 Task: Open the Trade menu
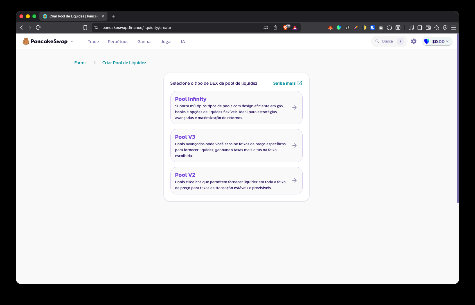93,42
